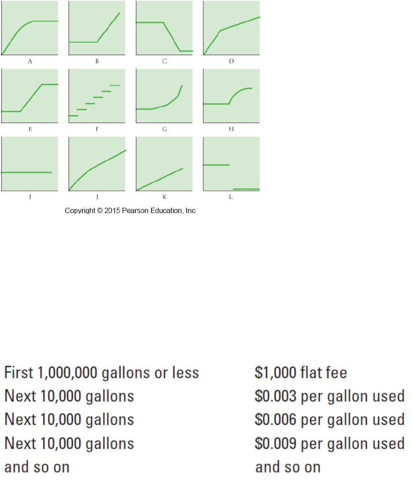The width and height of the screenshot is (413, 483).
Task: Select graph J concave rising curve
Action: [97, 164]
